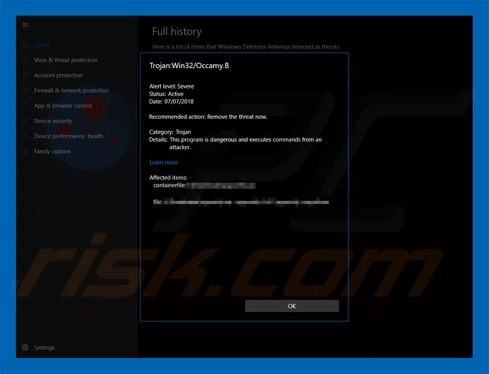Viewport: 489px width, 374px height.
Task: Click the Home house icon
Action: click(25, 45)
